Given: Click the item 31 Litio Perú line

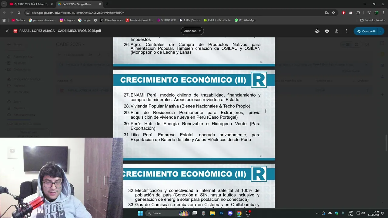Looking at the screenshot, I should click(x=192, y=137).
